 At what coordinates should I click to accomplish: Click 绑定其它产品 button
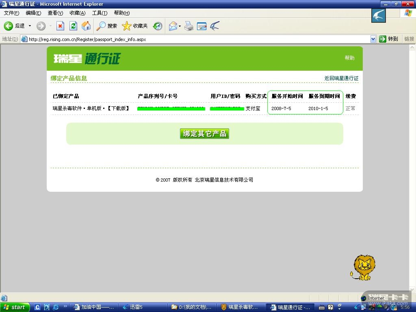(204, 133)
